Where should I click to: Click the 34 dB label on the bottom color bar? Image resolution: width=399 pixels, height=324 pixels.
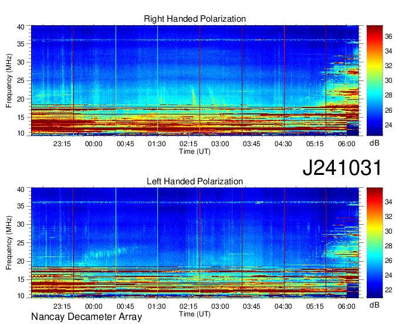pyautogui.click(x=388, y=202)
